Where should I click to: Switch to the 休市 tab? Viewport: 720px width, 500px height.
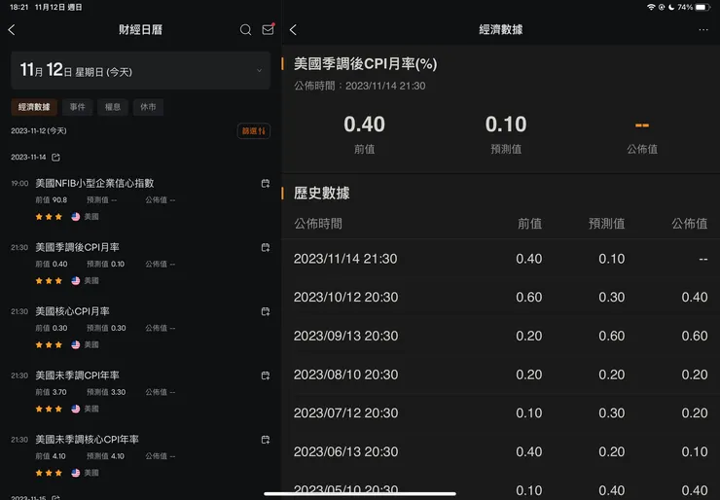point(148,107)
